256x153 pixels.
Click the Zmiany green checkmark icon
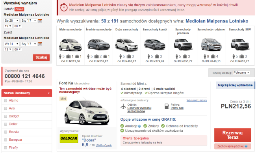pyautogui.click(x=145, y=126)
